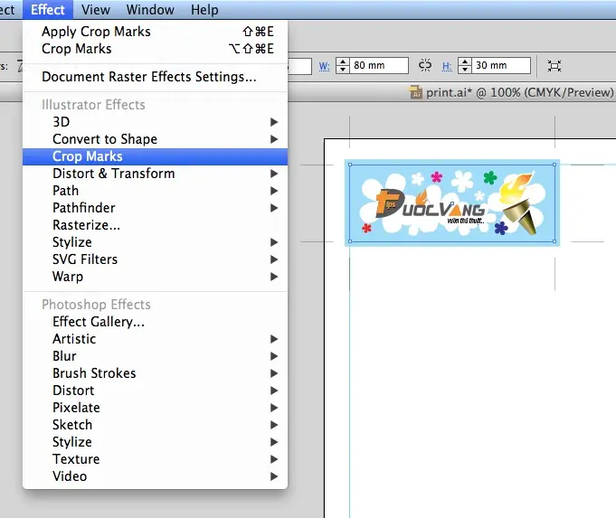Choose Apply Crop Marks menu item

[96, 32]
